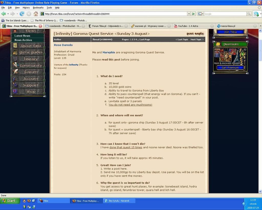The width and height of the screenshot is (262, 210).
Task: Open the forward history dropdown arrow
Action: (x=17, y=14)
